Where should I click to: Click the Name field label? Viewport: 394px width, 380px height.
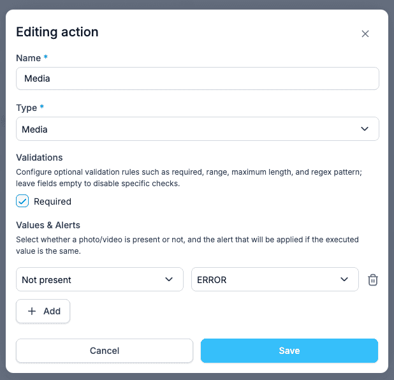(29, 58)
